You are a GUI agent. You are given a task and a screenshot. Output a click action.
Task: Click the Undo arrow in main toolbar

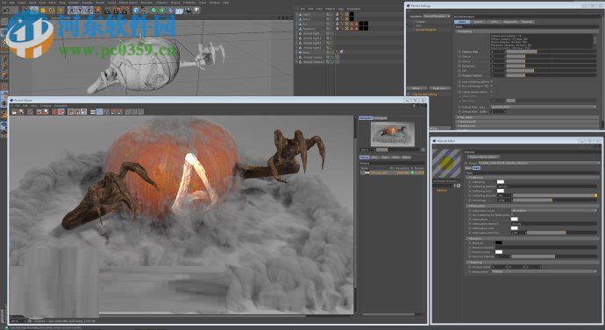6,11
